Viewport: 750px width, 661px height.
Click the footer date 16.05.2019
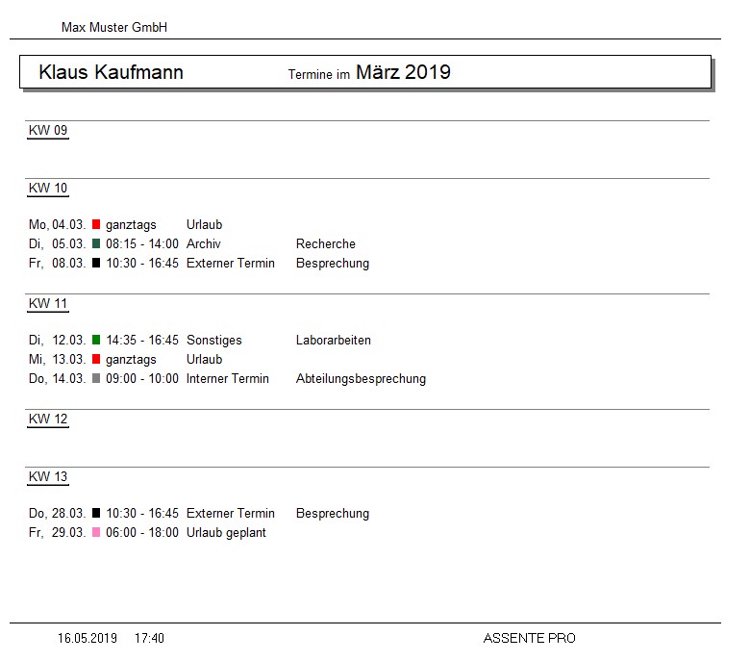[87, 638]
